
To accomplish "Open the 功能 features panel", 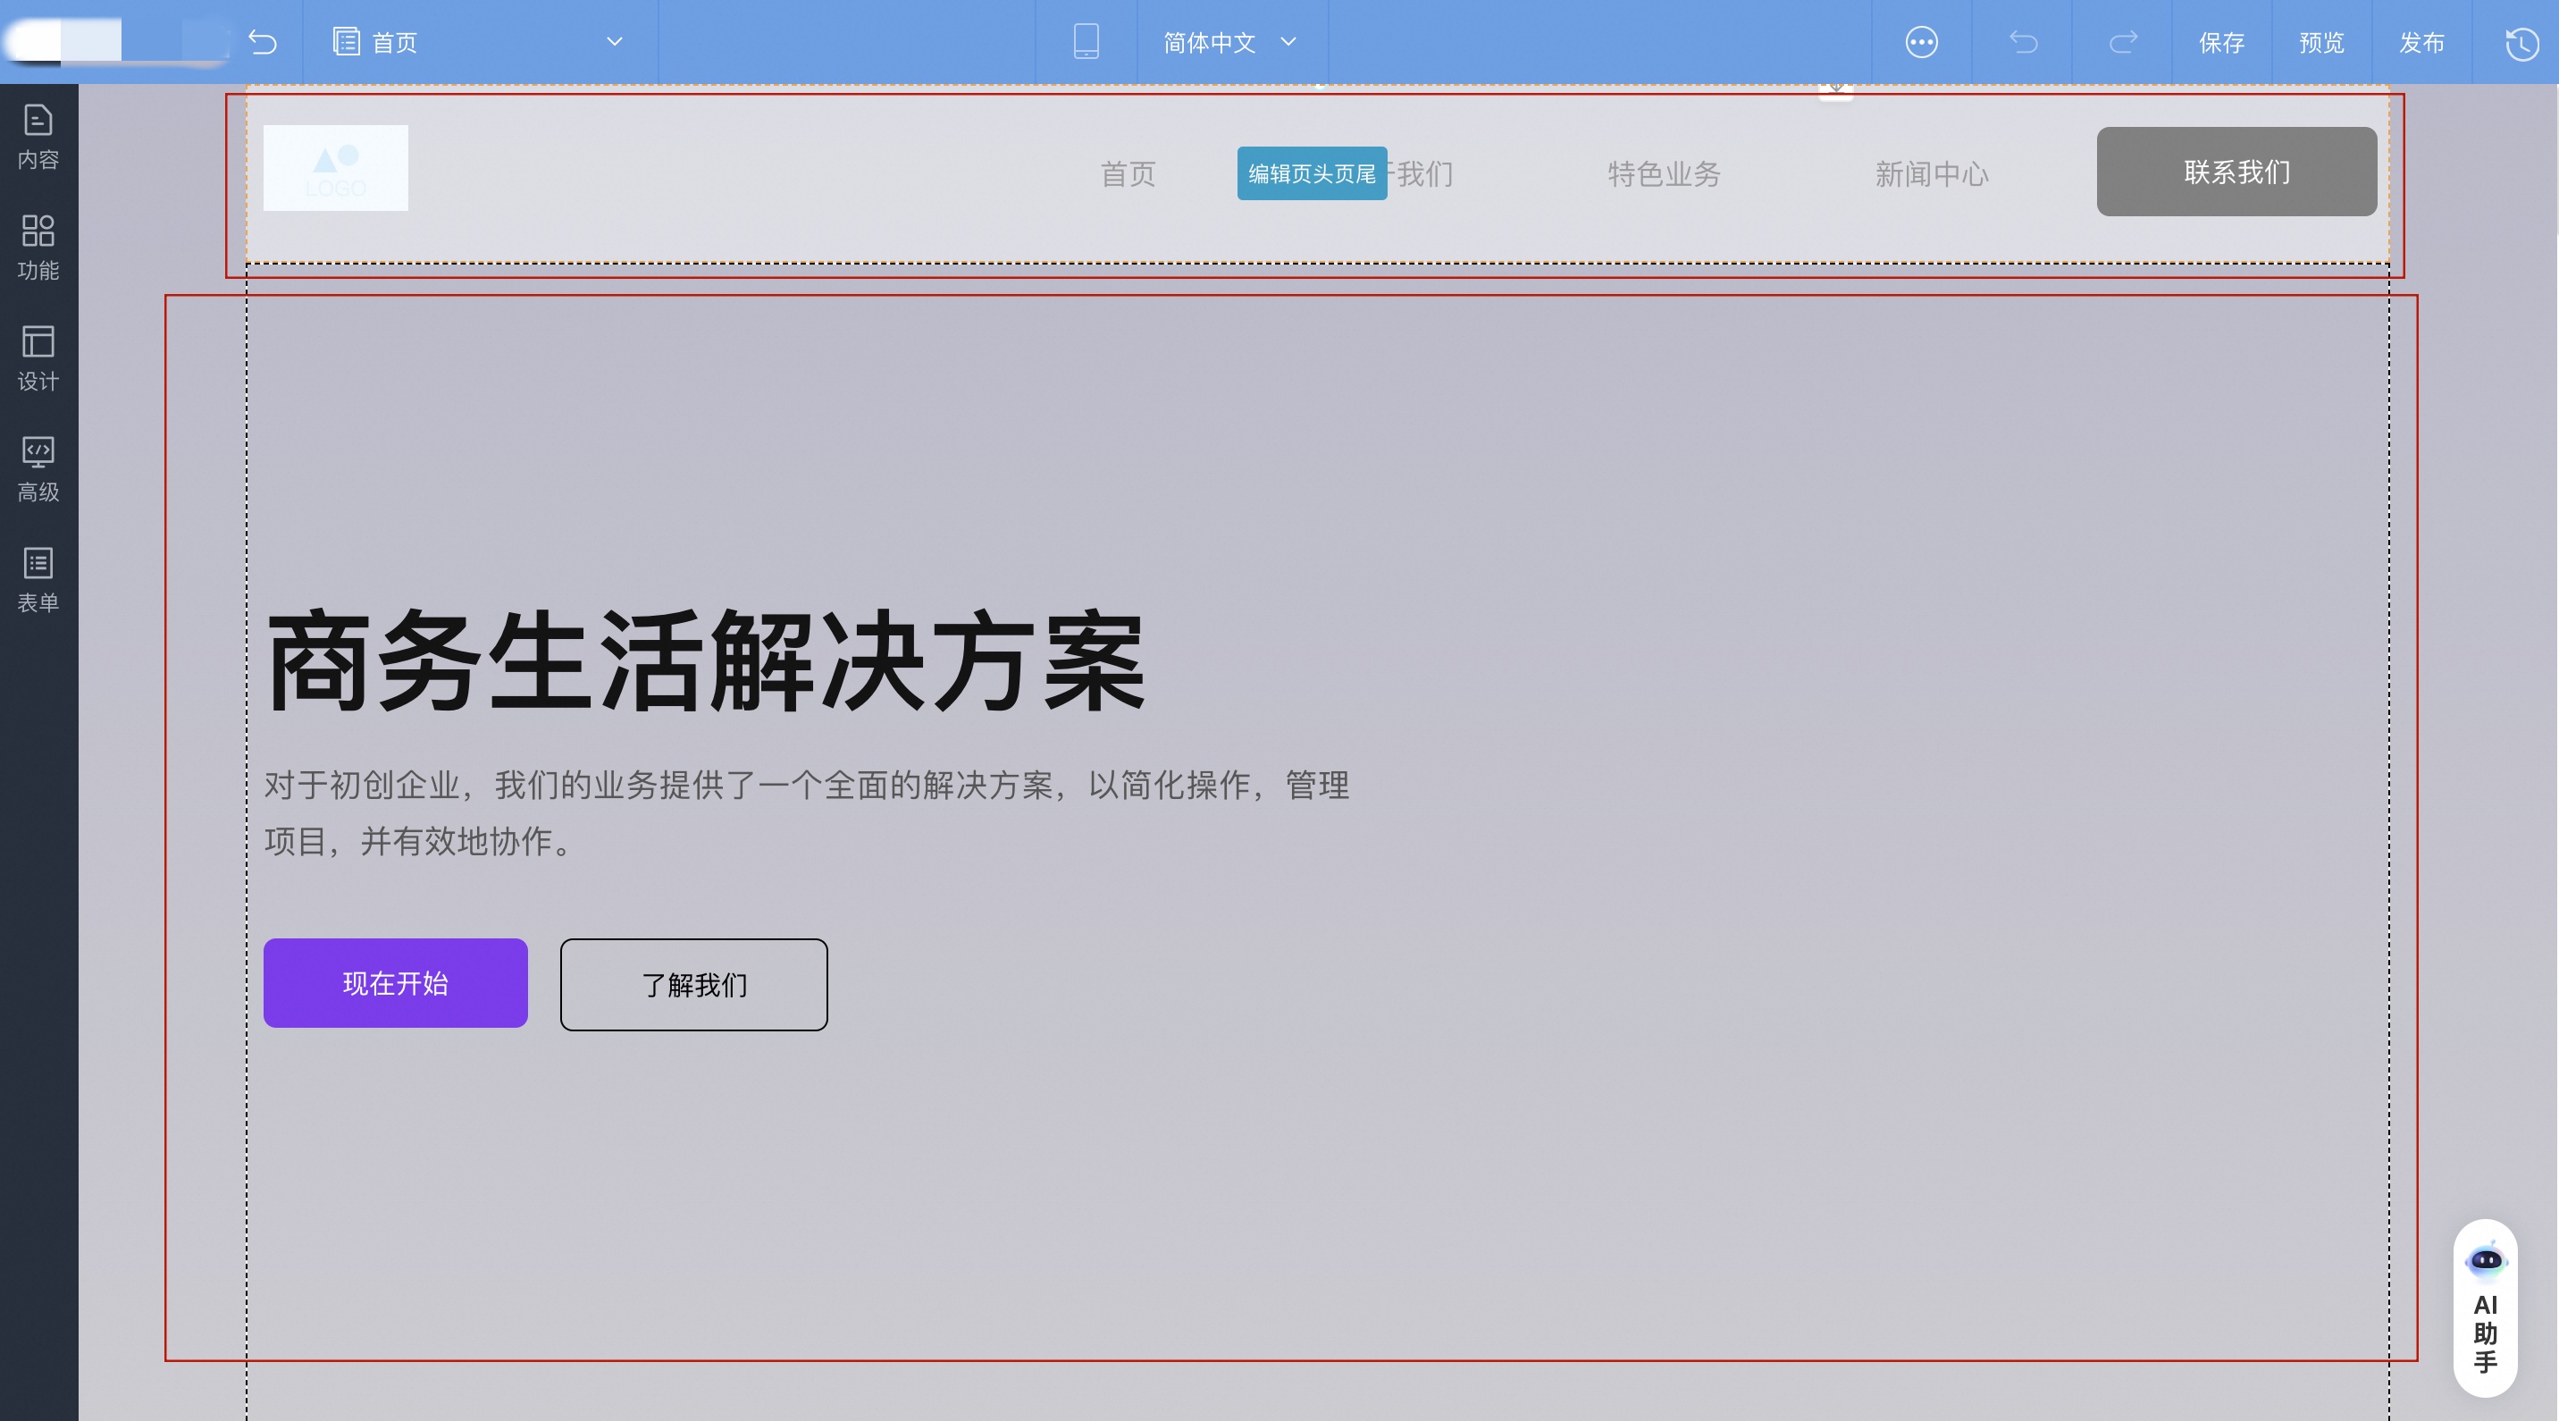I will coord(38,248).
